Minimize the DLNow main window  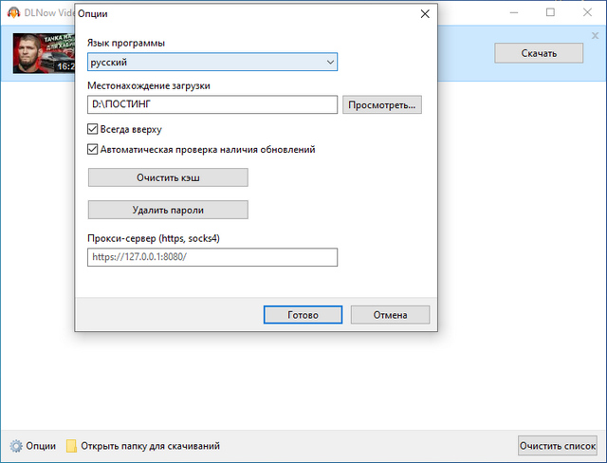coord(506,12)
